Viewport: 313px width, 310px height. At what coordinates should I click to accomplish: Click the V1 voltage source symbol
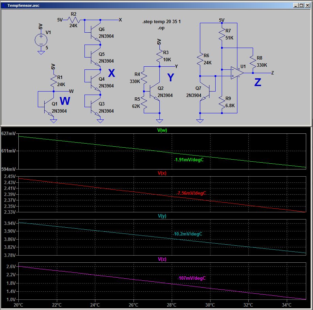pos(41,40)
